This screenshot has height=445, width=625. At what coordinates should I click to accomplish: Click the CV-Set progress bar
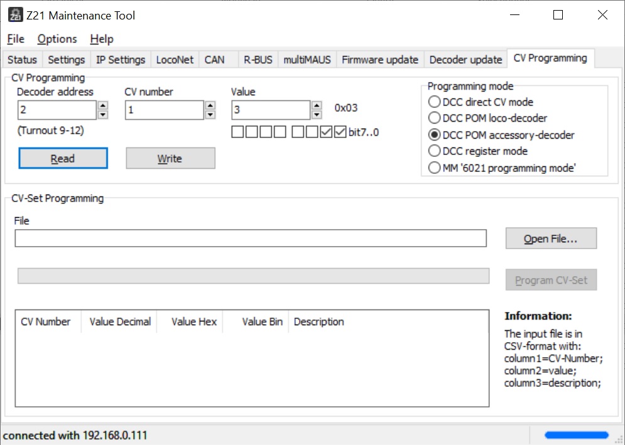(x=254, y=276)
